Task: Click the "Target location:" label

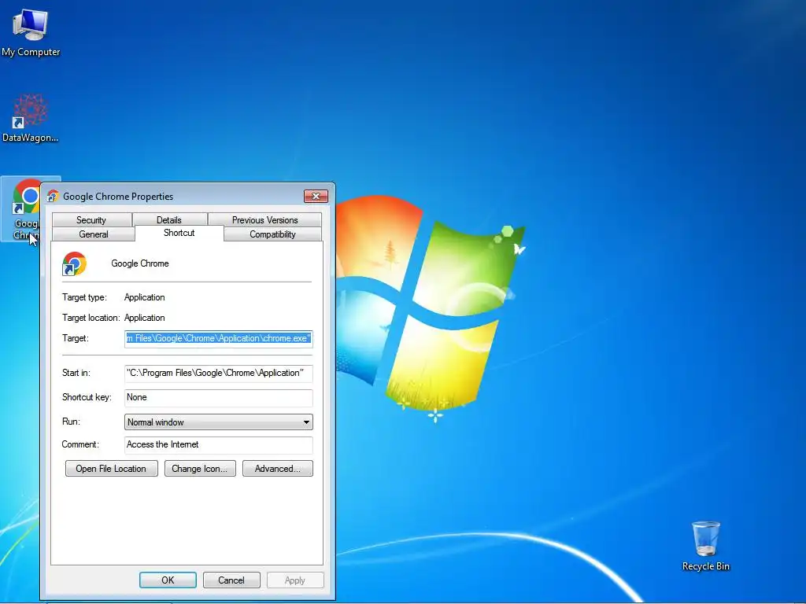Action: coord(91,318)
